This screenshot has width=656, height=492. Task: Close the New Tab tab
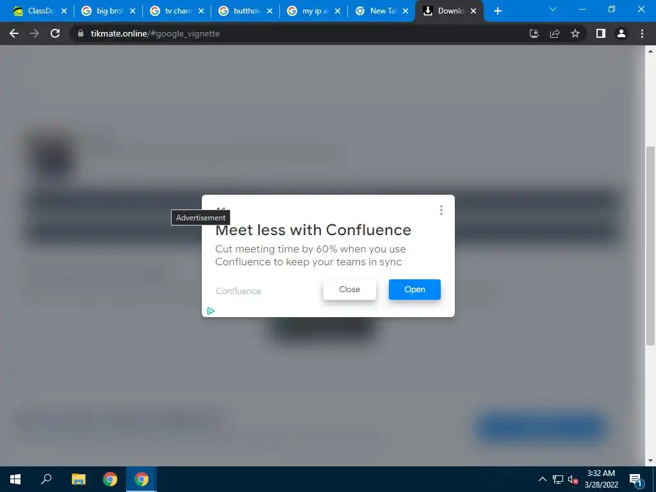point(406,11)
